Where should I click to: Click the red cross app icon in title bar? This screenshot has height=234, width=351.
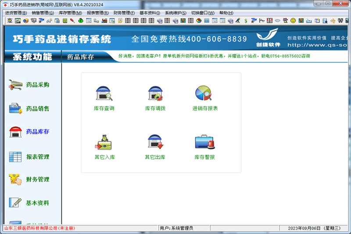click(x=6, y=5)
